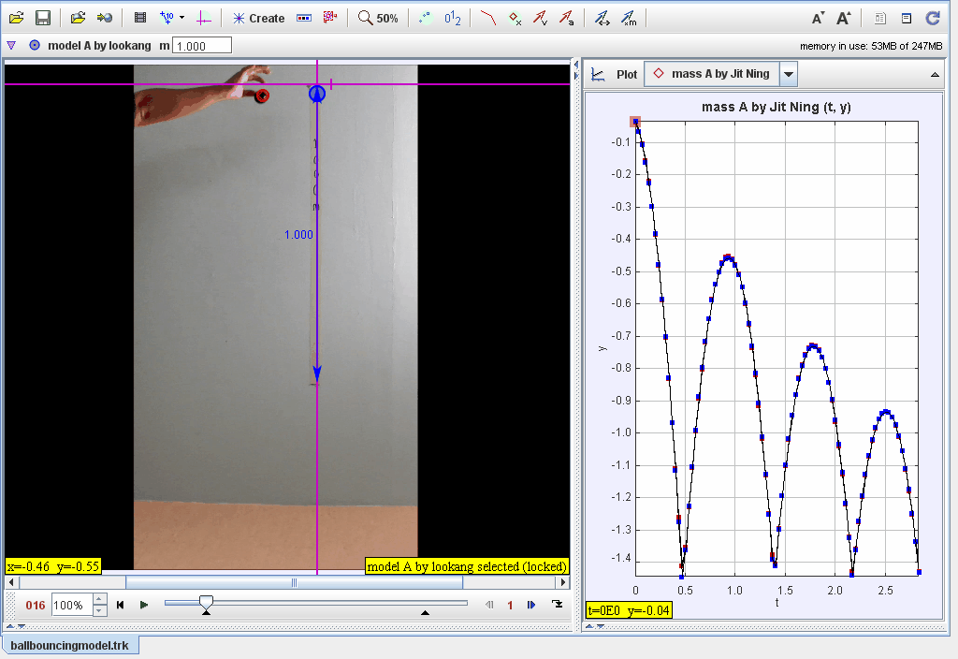The height and width of the screenshot is (659, 958).
Task: Toggle multiply vectors by mass icon
Action: [629, 18]
